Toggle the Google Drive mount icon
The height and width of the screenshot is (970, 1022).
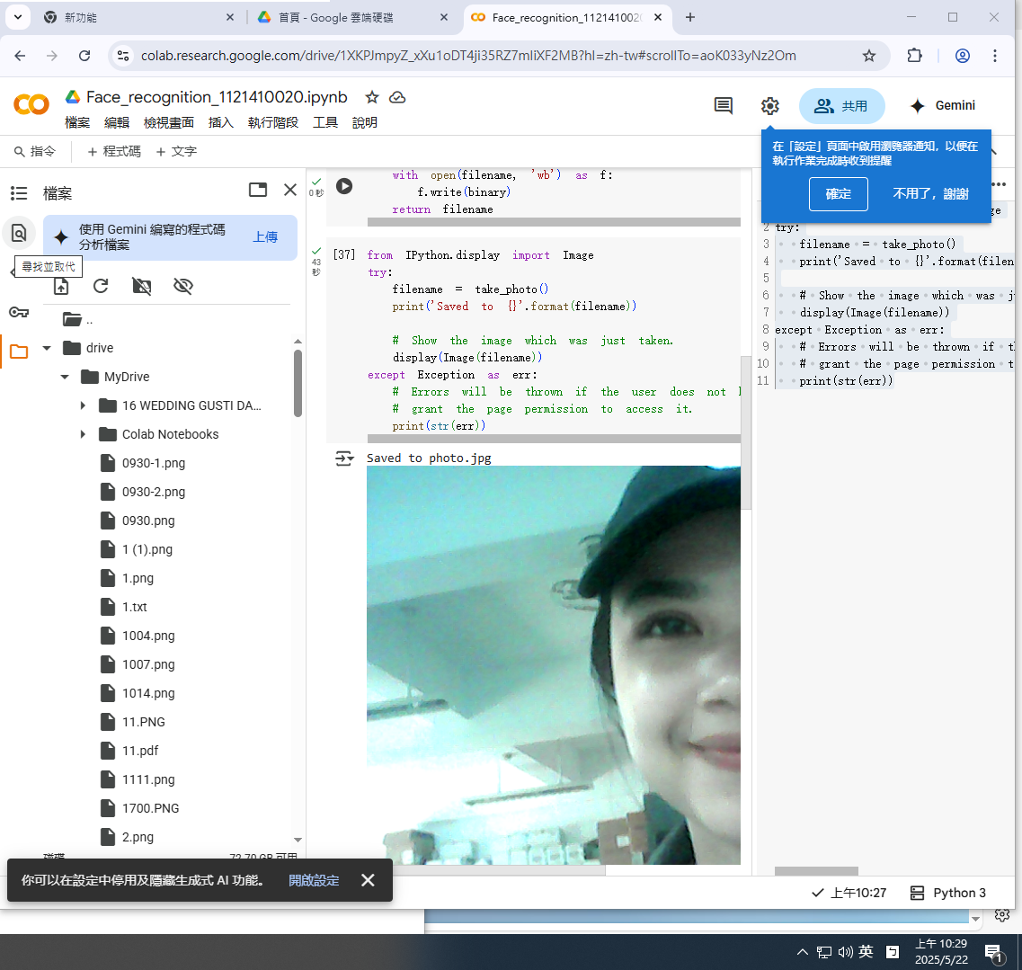point(142,286)
